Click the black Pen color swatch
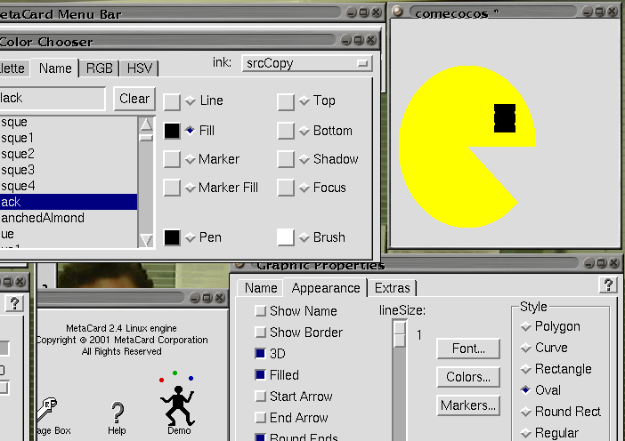 (x=172, y=237)
